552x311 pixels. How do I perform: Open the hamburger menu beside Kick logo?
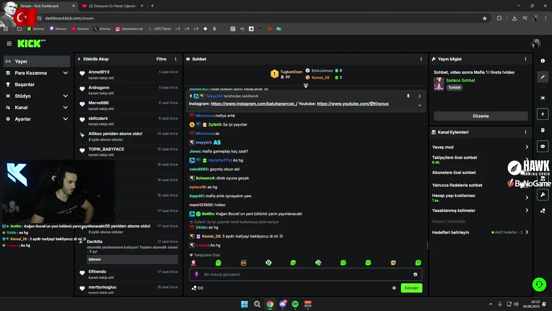[x=9, y=44]
